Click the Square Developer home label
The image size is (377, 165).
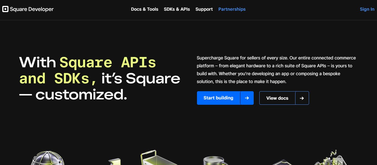[x=32, y=9]
